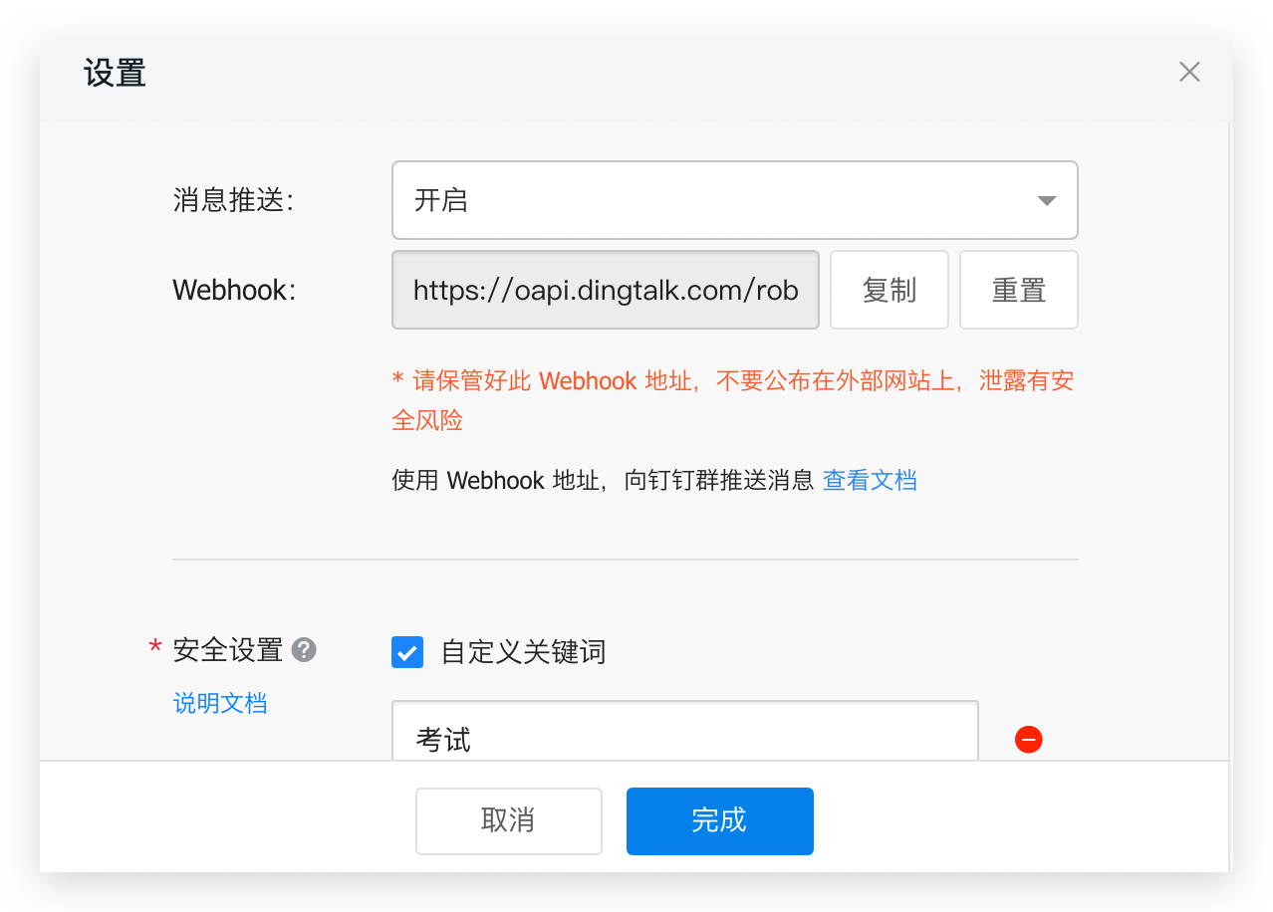Image resolution: width=1273 pixels, height=912 pixels.
Task: Click the 设置 dialog title
Action: 116,73
